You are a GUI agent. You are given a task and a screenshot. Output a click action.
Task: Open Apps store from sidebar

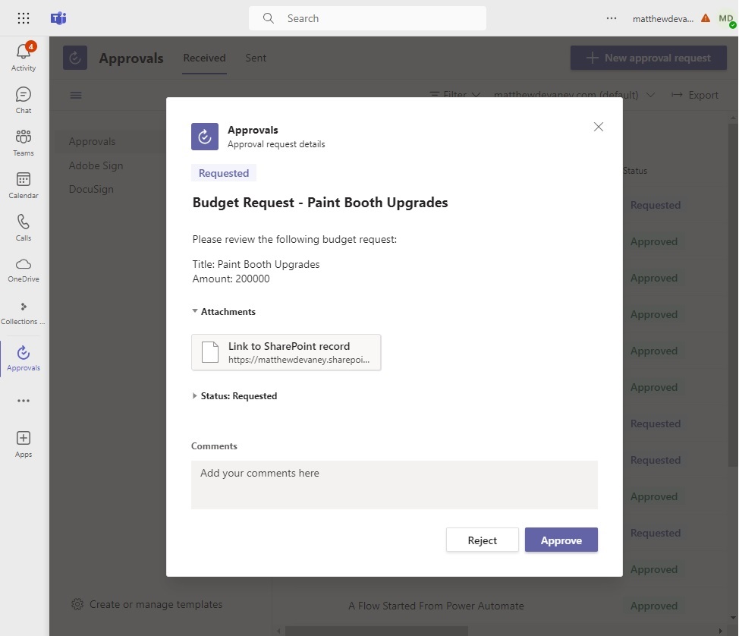tap(24, 444)
